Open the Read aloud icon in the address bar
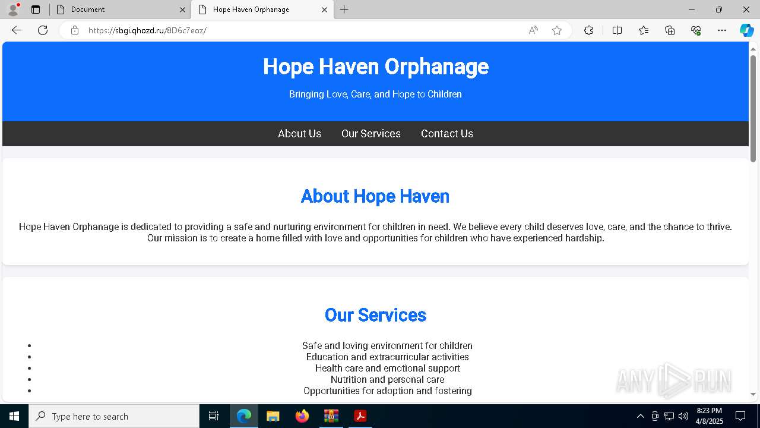760x428 pixels. point(533,30)
